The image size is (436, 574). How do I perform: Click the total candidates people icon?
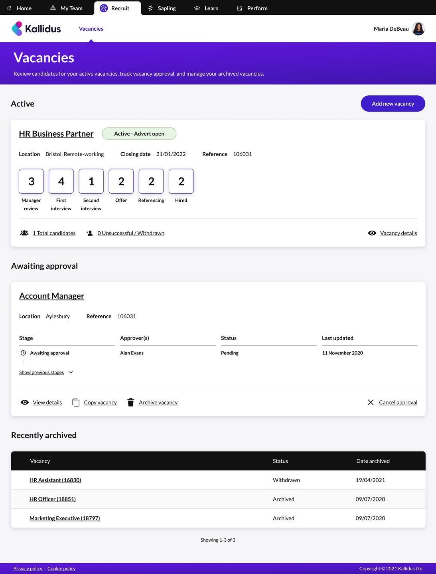(x=24, y=233)
